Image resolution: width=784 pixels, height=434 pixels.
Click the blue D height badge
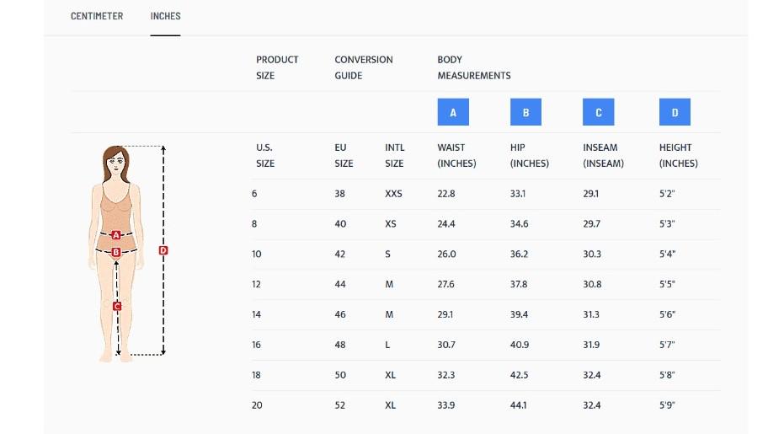click(x=675, y=112)
